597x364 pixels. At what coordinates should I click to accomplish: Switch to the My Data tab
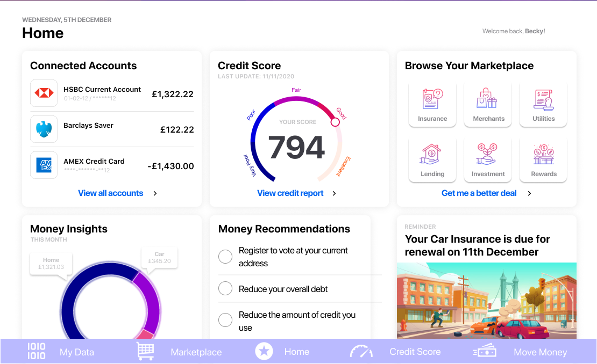pos(61,352)
